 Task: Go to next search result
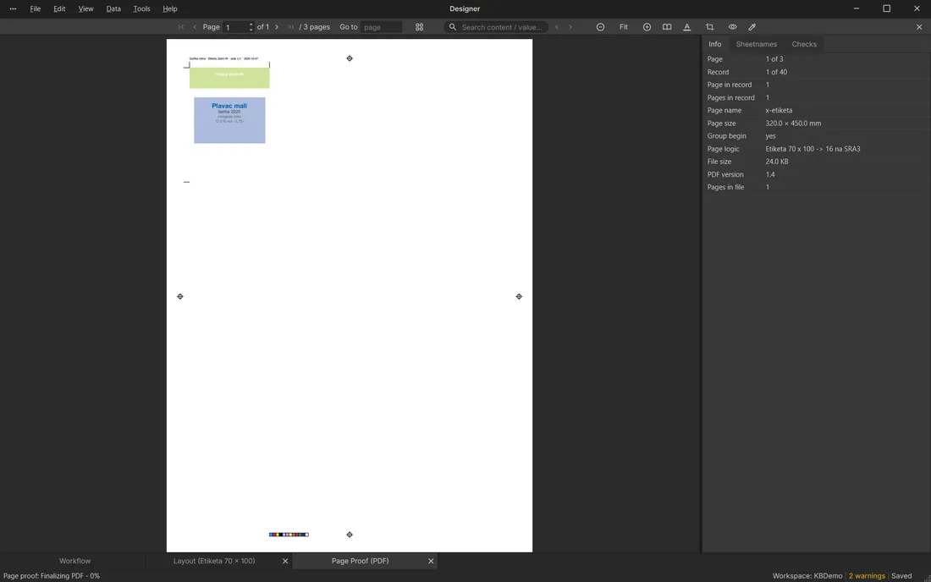point(570,27)
